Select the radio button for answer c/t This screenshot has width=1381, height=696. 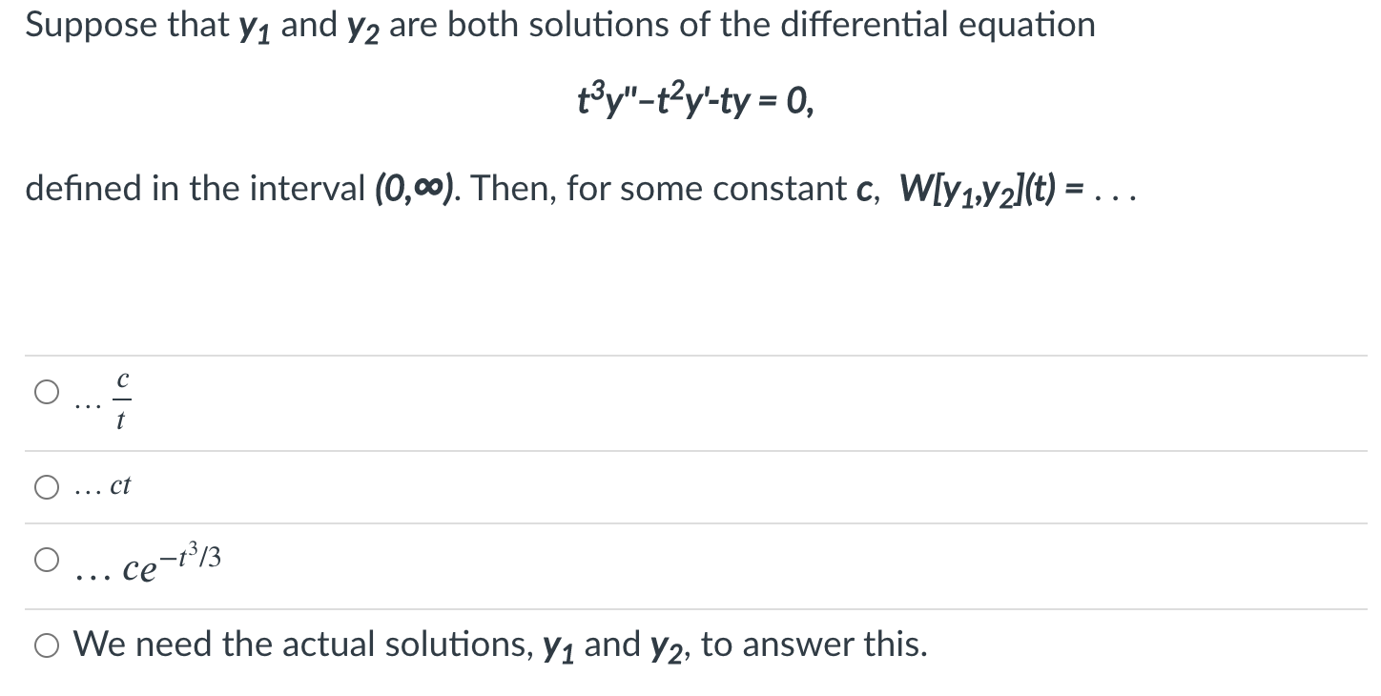coord(45,391)
